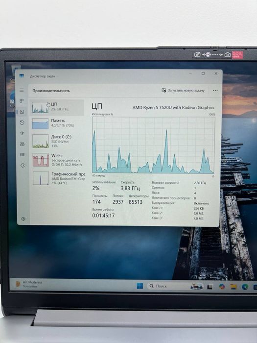The height and width of the screenshot is (343, 257).
Task: Select the Диск 0 (C:) performance item
Action: click(x=57, y=141)
